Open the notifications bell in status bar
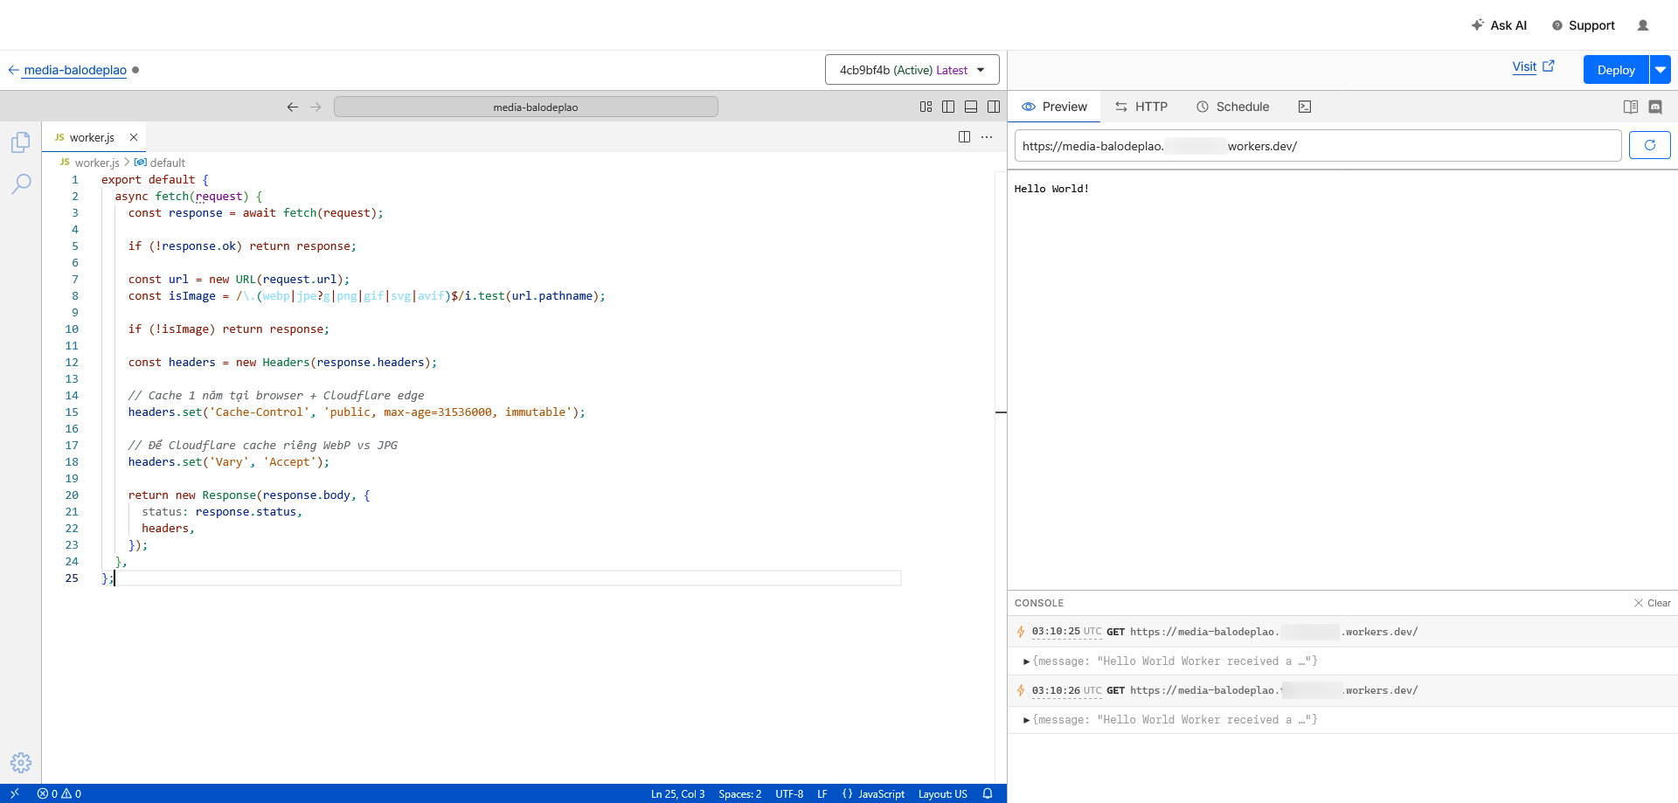Screen dimensions: 1678x803 [x=988, y=793]
